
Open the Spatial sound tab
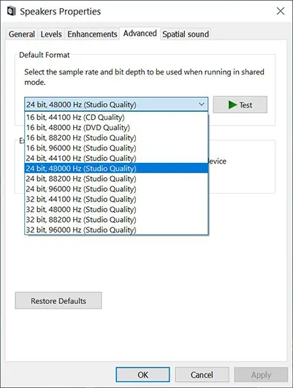click(186, 34)
